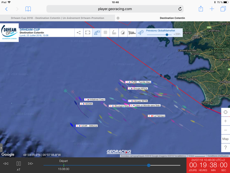Click the blue UCAR - StMichel boat marker

point(72,125)
